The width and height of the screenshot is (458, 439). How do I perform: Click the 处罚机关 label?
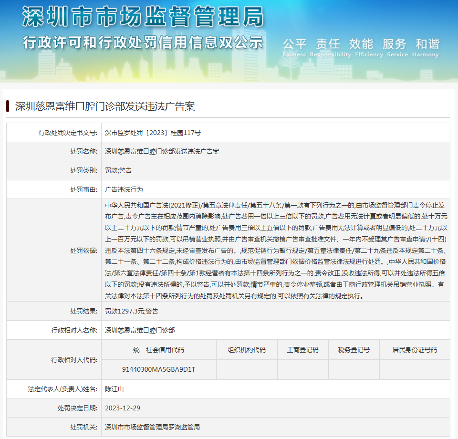pos(84,427)
